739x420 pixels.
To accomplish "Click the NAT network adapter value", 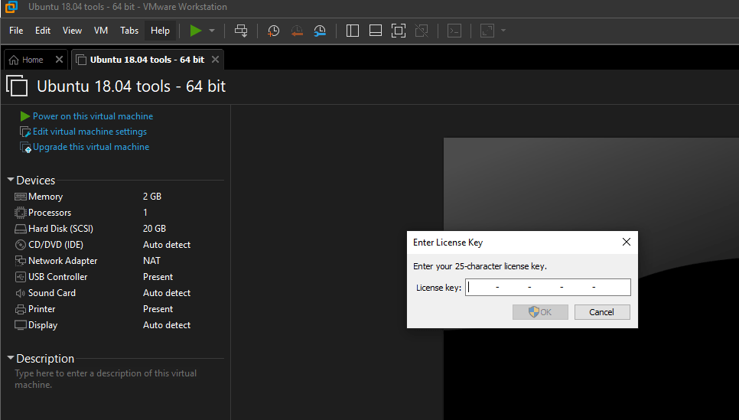I will click(x=151, y=261).
